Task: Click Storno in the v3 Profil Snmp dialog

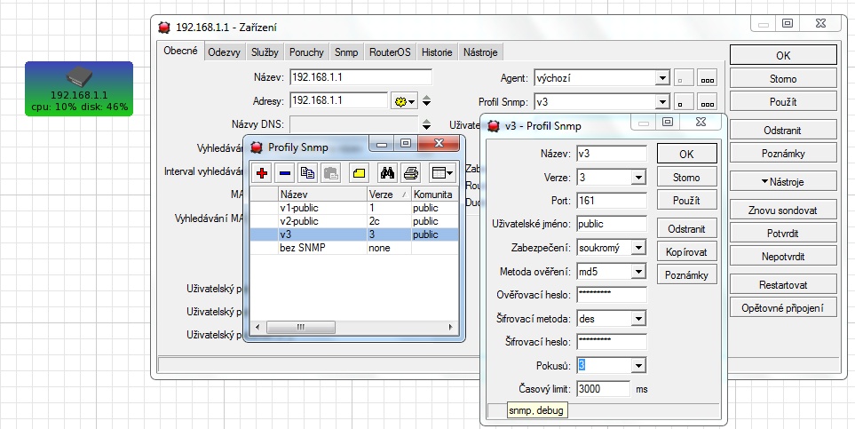Action: pyautogui.click(x=686, y=178)
